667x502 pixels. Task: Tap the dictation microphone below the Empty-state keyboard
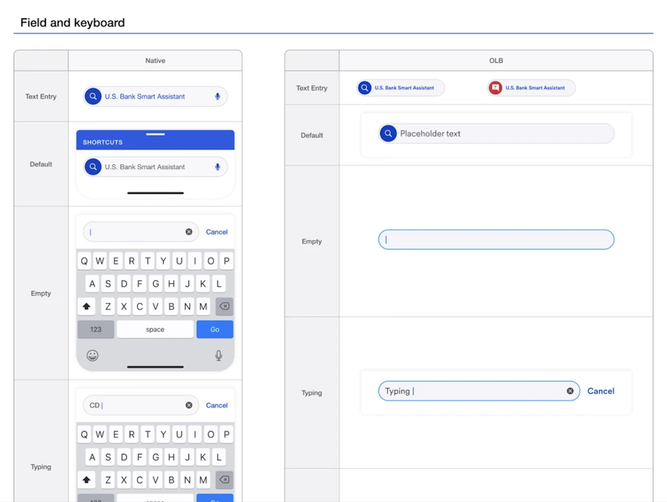coord(219,356)
